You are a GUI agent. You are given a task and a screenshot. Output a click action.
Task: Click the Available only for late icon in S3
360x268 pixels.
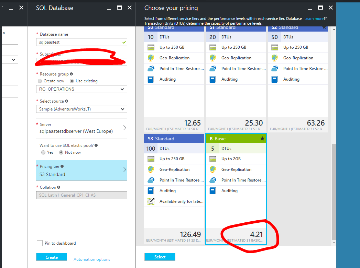[x=151, y=201]
